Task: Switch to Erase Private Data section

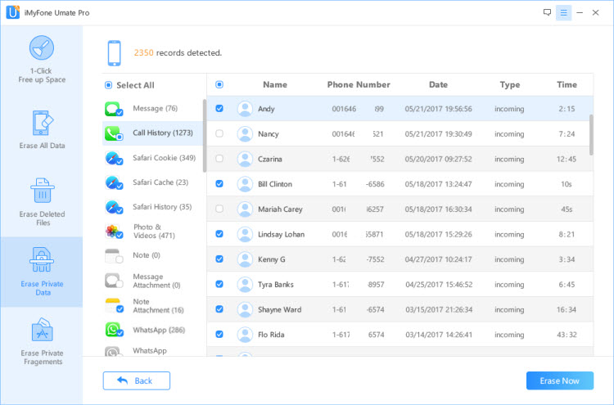Action: tap(42, 272)
